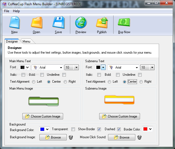Publish the menu via the Publish icon
The image size is (175, 149).
102,22
